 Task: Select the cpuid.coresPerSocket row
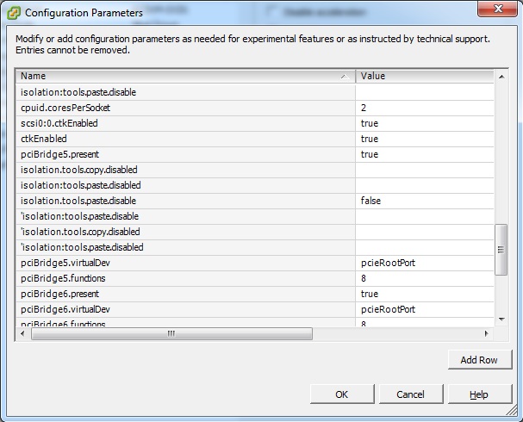coord(185,108)
